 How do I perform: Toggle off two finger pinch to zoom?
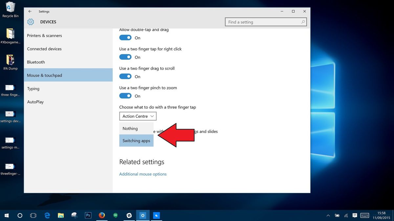[125, 96]
